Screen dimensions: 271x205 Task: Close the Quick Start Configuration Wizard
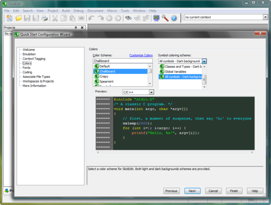tap(260, 33)
